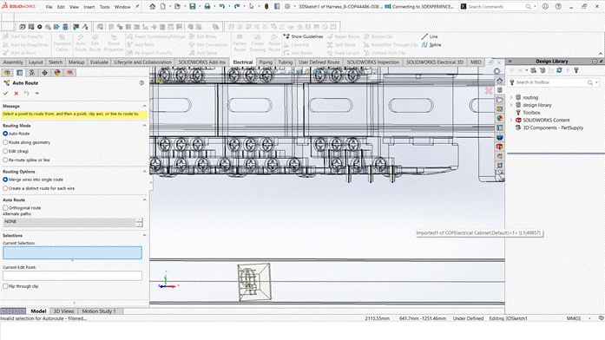Click the Spline sketch tool
The width and height of the screenshot is (605, 340).
431,45
